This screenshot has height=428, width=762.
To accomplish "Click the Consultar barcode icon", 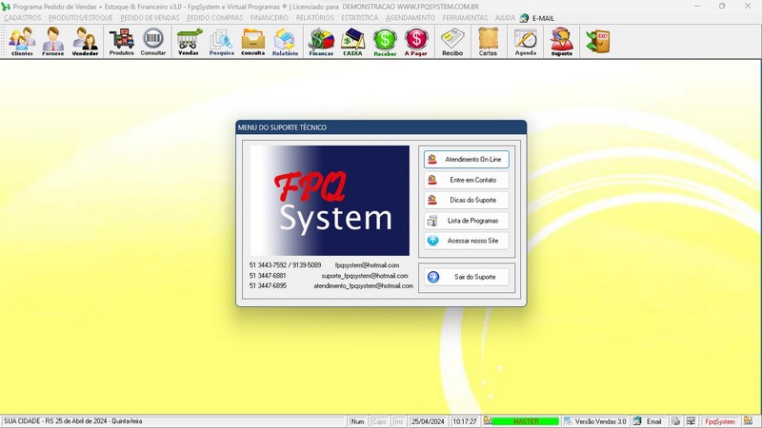I will click(x=153, y=42).
